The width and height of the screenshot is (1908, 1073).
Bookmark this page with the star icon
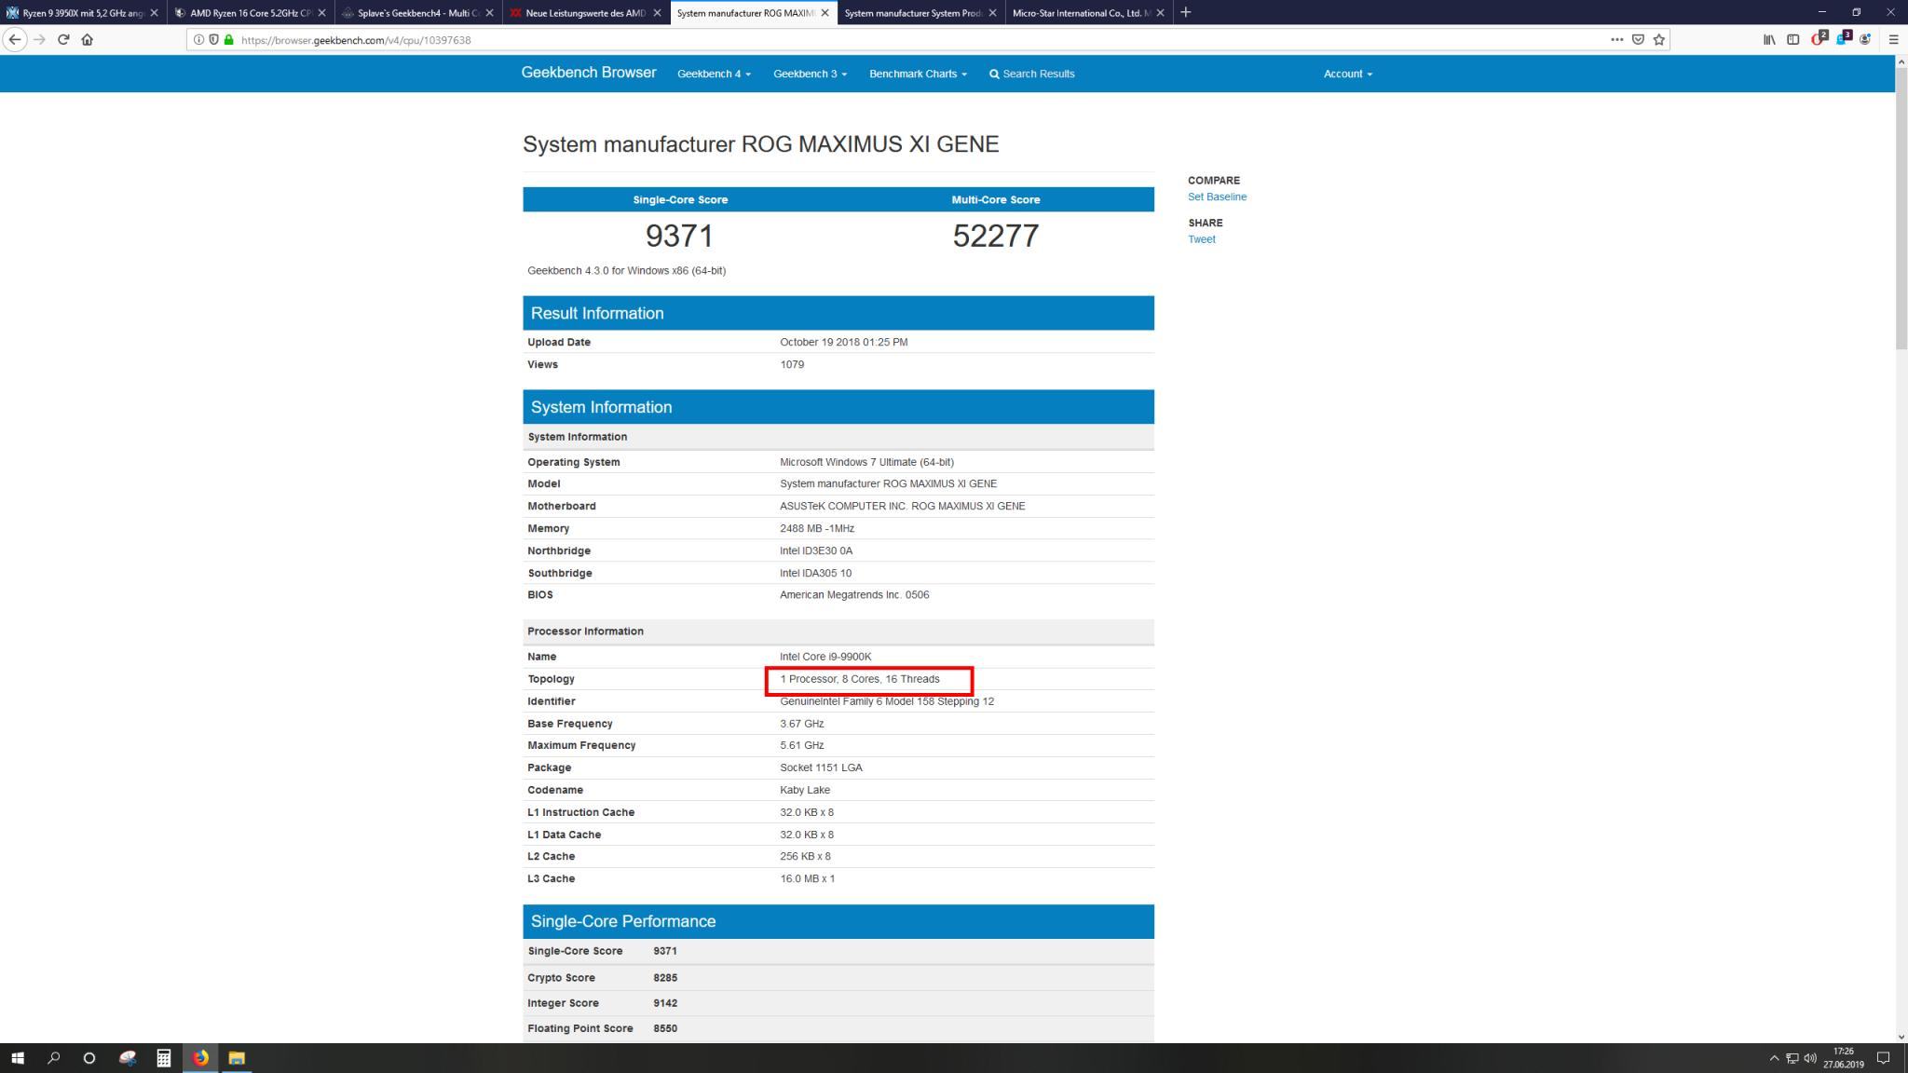tap(1658, 40)
